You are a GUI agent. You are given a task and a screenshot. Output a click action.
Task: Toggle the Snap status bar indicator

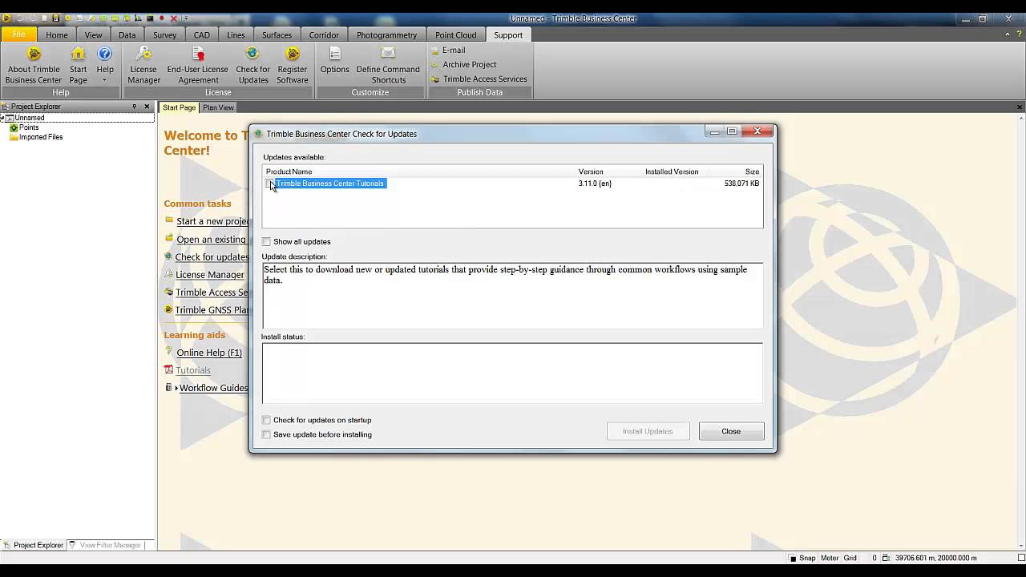click(802, 558)
